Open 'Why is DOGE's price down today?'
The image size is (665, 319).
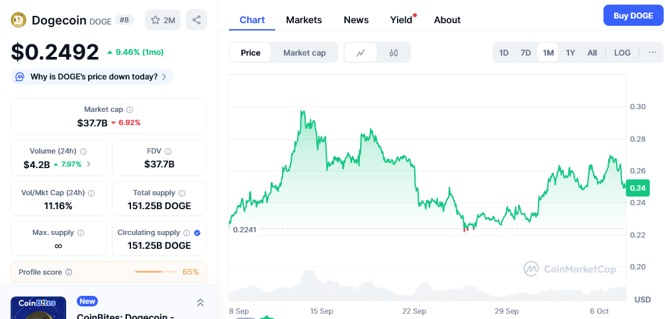click(93, 77)
